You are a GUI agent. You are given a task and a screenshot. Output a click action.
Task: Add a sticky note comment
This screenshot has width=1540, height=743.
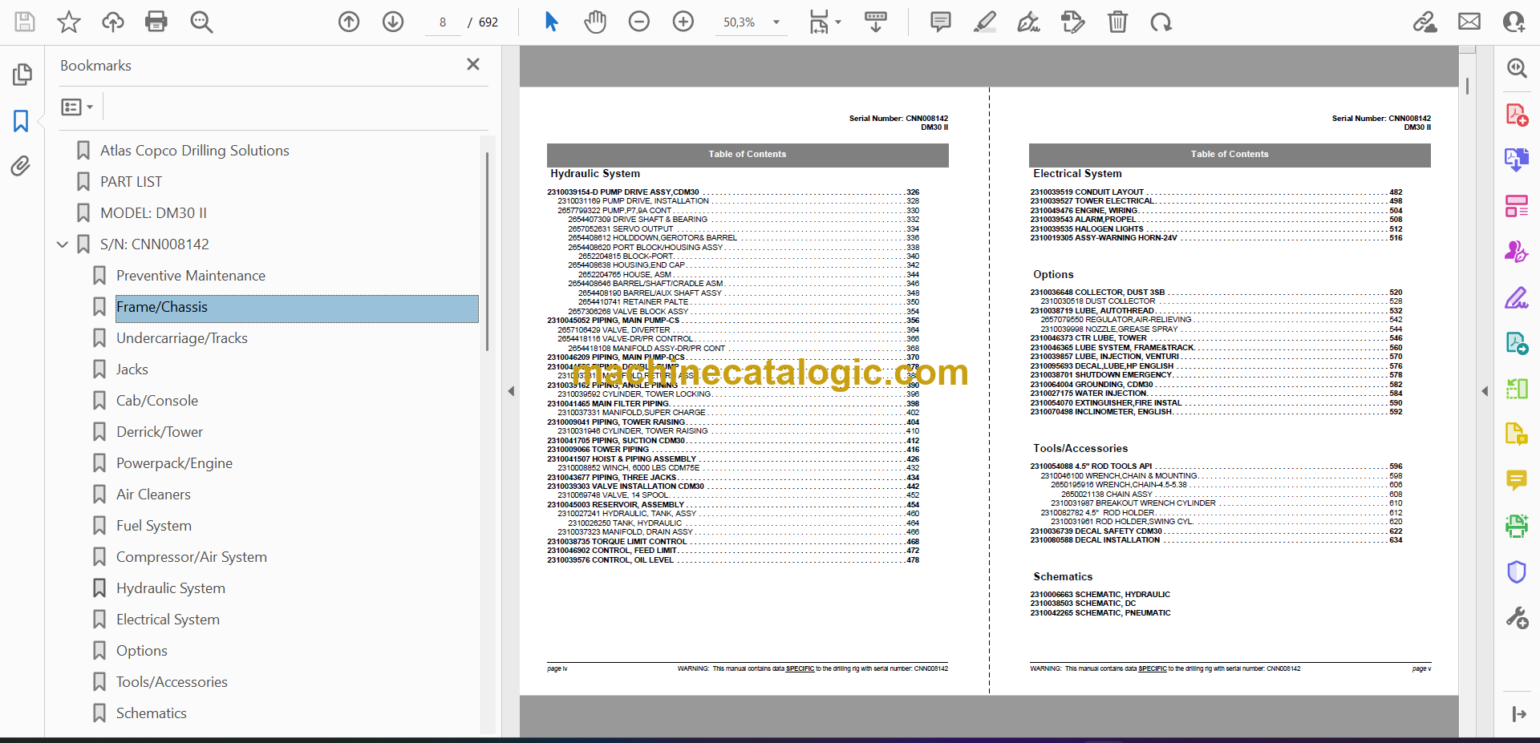click(x=941, y=22)
